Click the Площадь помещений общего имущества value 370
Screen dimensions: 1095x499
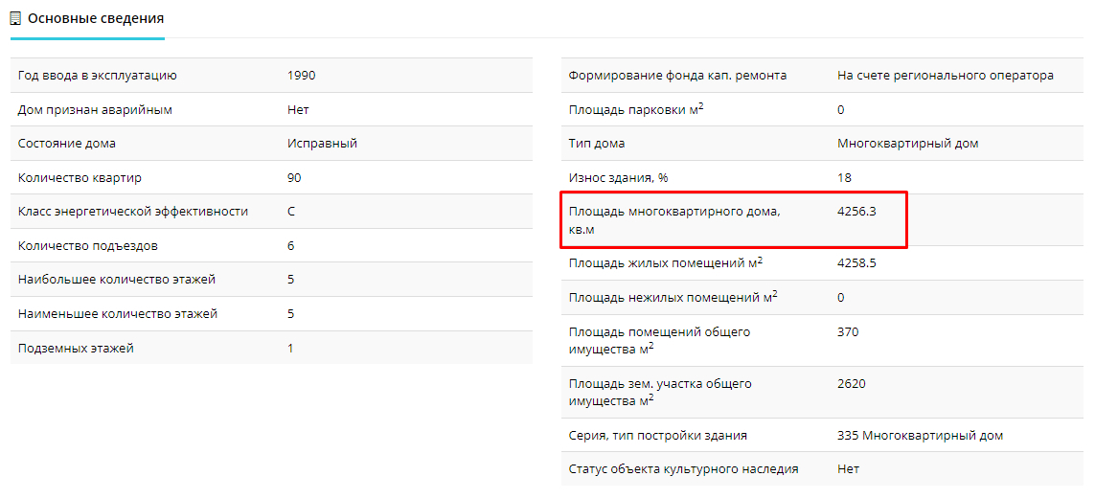pos(848,332)
